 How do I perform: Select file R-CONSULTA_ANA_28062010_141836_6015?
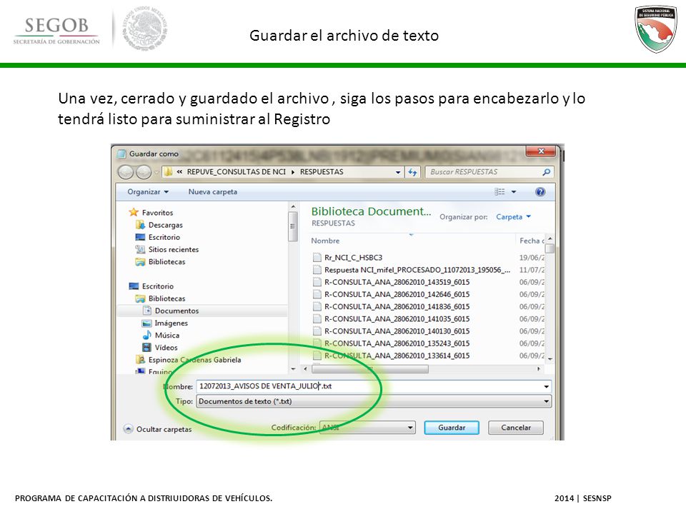pos(391,306)
